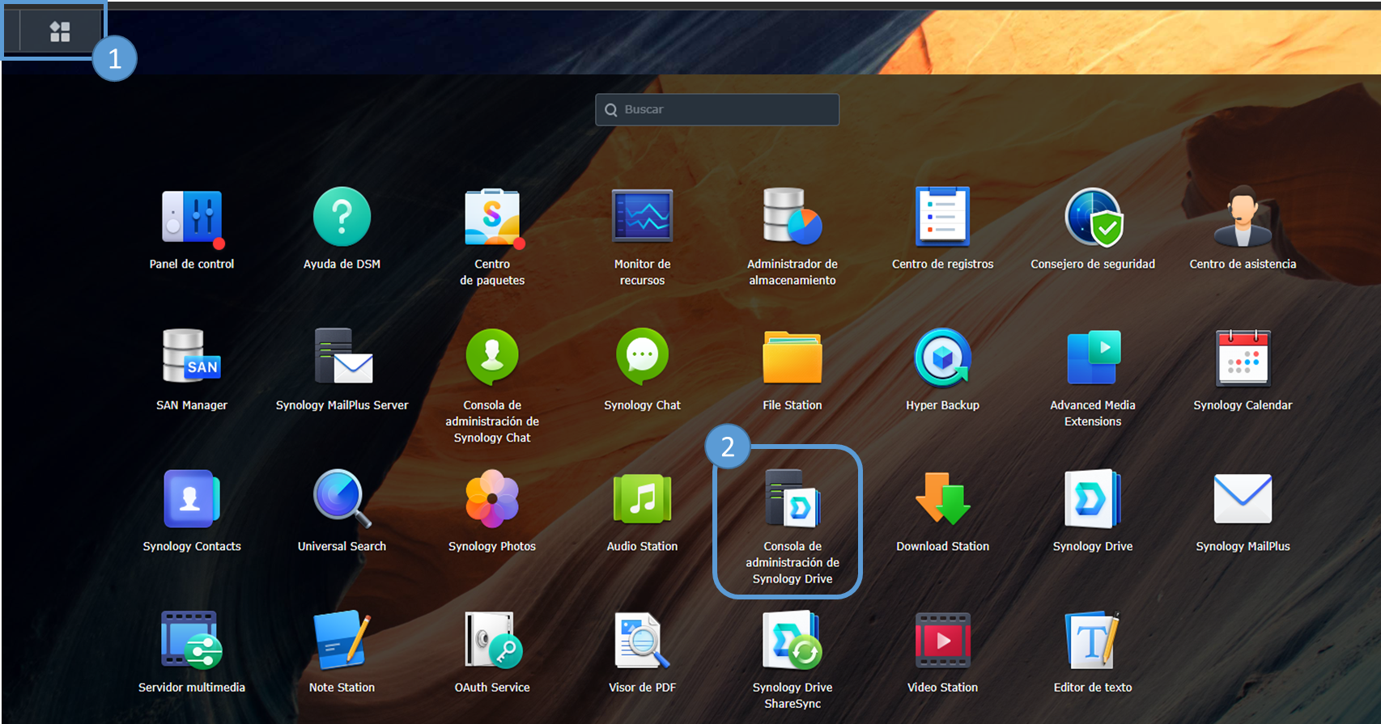The height and width of the screenshot is (724, 1381).
Task: Open the Main Menu grid button
Action: point(60,32)
